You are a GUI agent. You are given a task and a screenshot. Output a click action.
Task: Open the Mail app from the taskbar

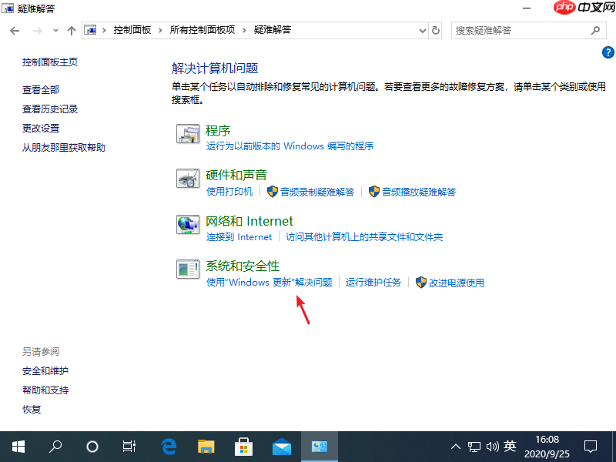(x=281, y=447)
